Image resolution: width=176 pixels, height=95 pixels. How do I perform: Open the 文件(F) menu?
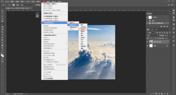[7, 1]
